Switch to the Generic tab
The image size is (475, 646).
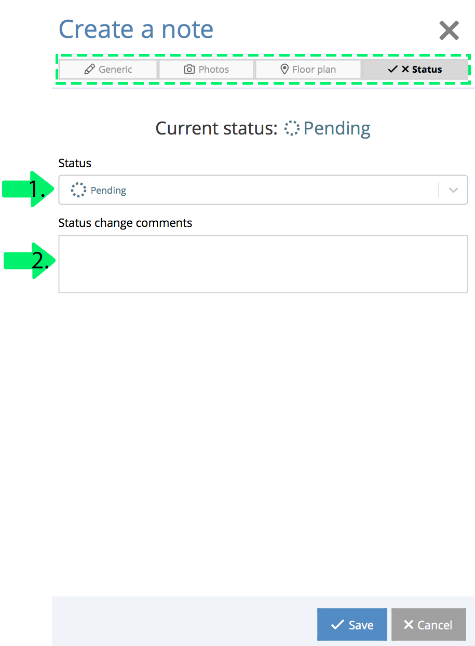click(108, 69)
